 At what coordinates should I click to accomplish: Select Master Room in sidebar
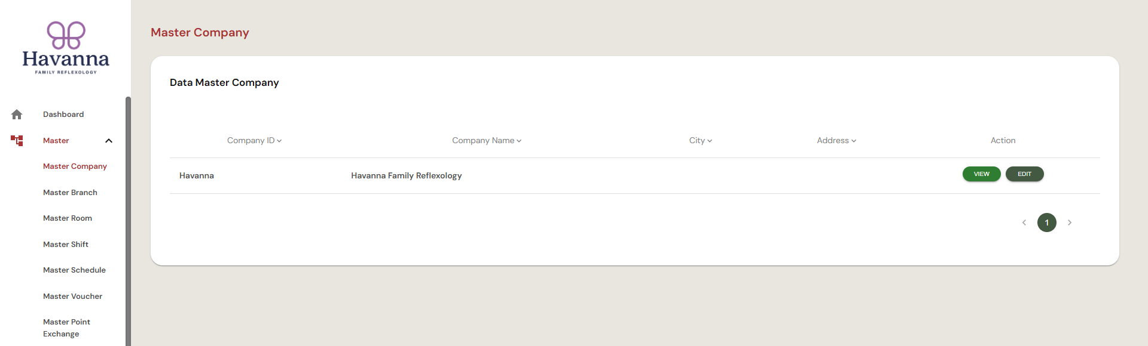point(68,218)
